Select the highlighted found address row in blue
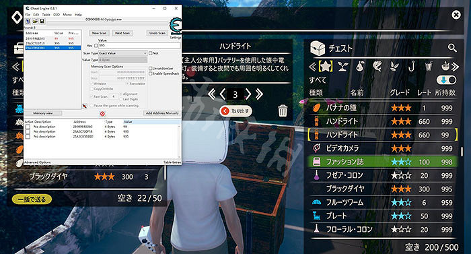Viewport: 471px width, 254px height. [52, 48]
